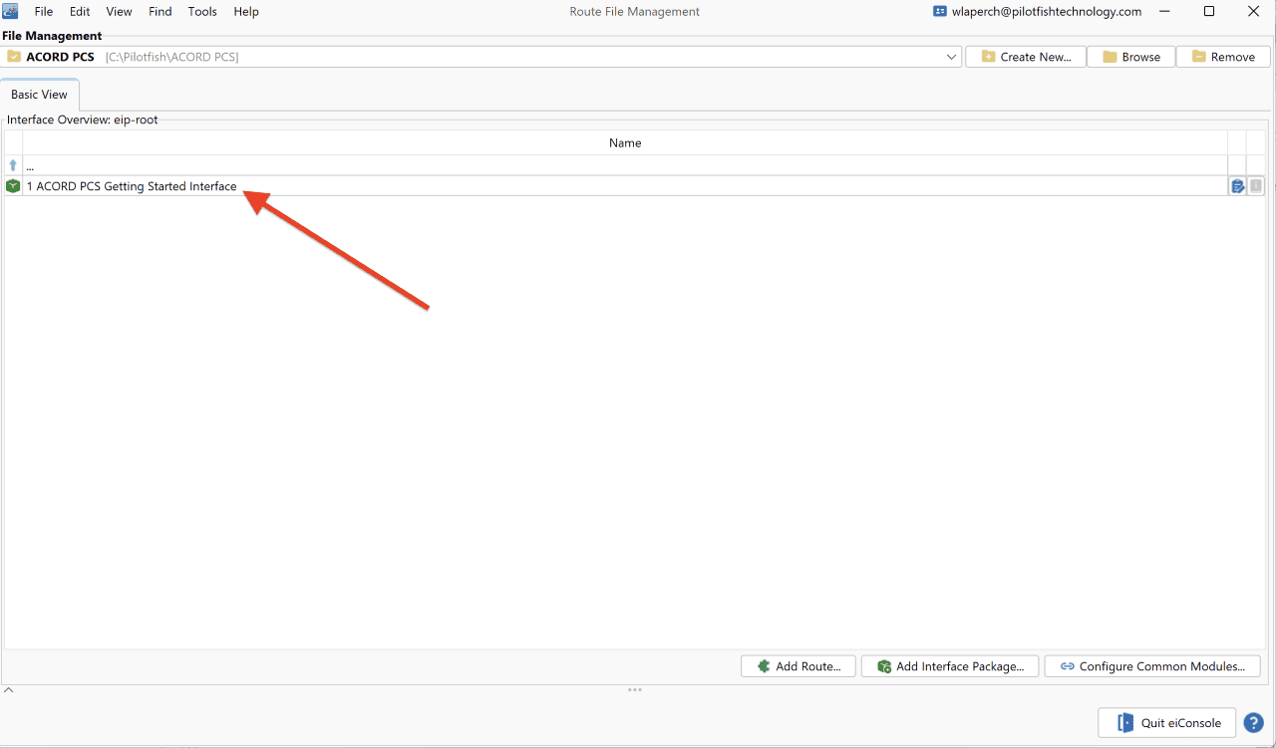Open the View menu
This screenshot has width=1276, height=748.
119,12
